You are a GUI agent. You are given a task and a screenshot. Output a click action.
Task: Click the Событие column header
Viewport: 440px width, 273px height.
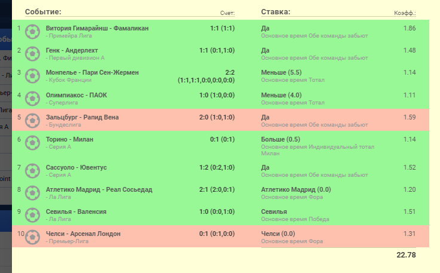(43, 12)
